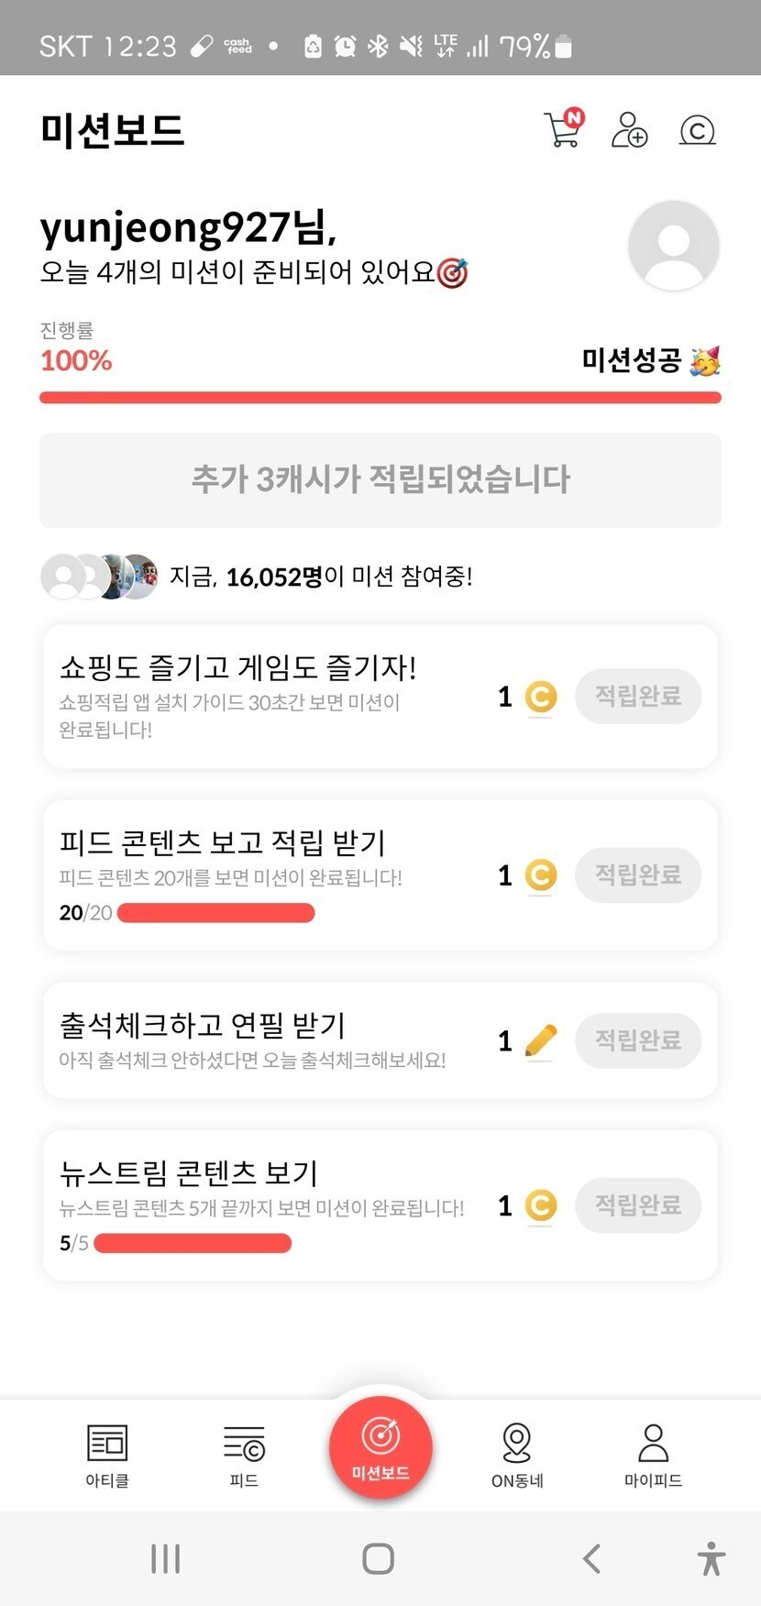Viewport: 761px width, 1606px height.
Task: Tap the add friend icon
Action: pos(629,130)
